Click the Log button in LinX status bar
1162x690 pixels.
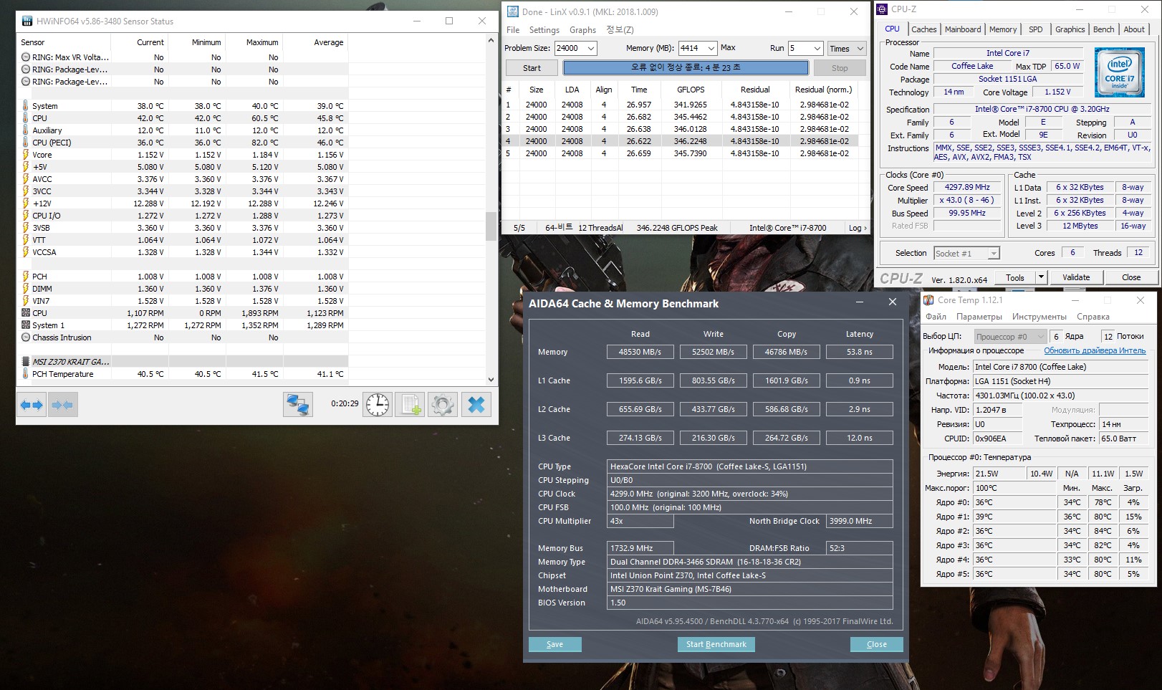[x=858, y=228]
